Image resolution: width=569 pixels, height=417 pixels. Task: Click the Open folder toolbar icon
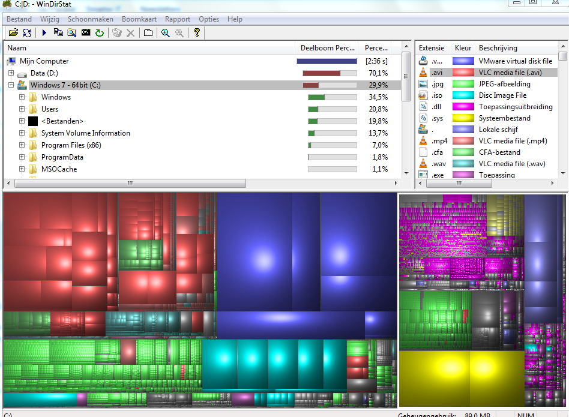point(13,32)
